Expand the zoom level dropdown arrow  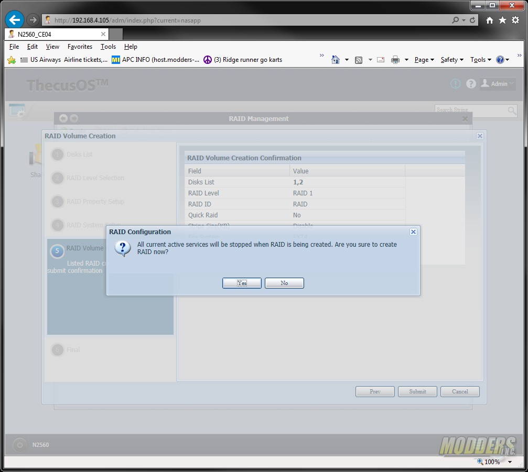pyautogui.click(x=510, y=462)
